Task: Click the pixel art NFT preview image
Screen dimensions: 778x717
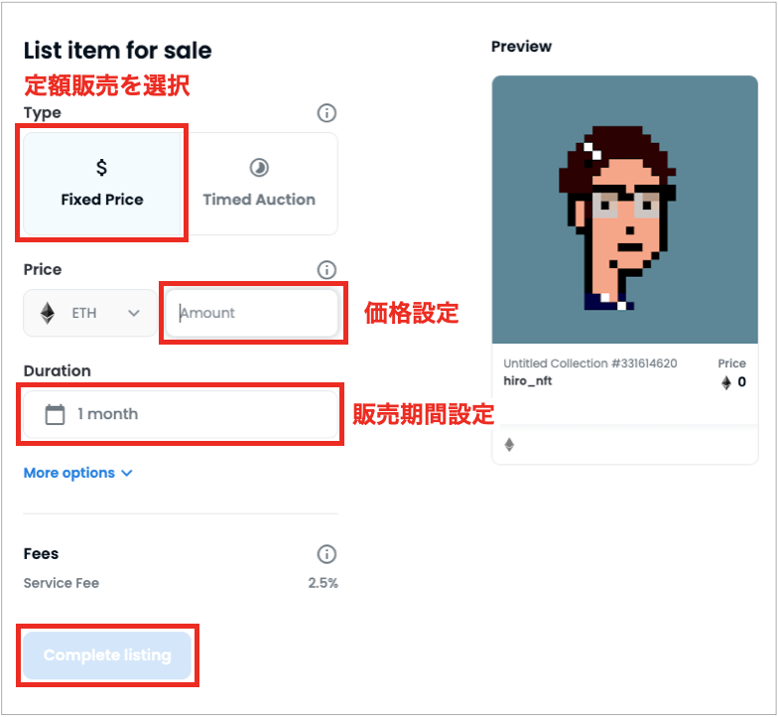Action: pos(625,210)
